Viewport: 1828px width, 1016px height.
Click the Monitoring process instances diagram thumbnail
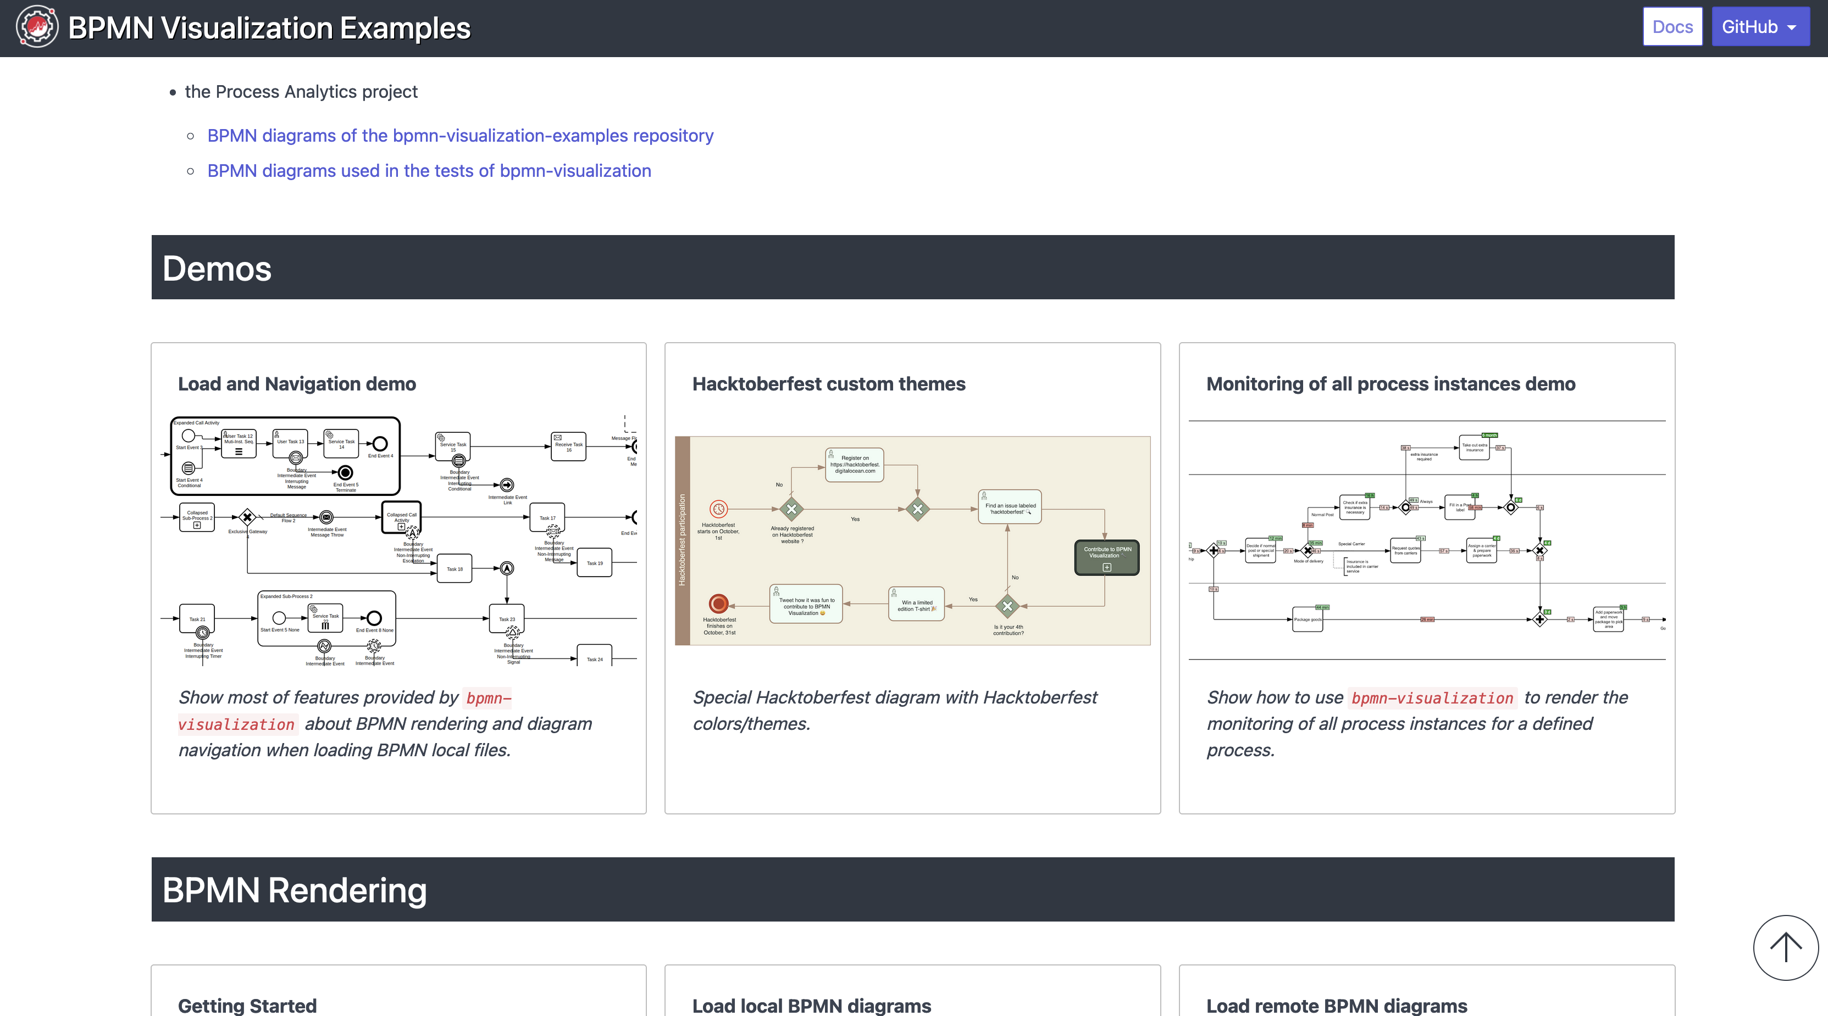coord(1426,540)
